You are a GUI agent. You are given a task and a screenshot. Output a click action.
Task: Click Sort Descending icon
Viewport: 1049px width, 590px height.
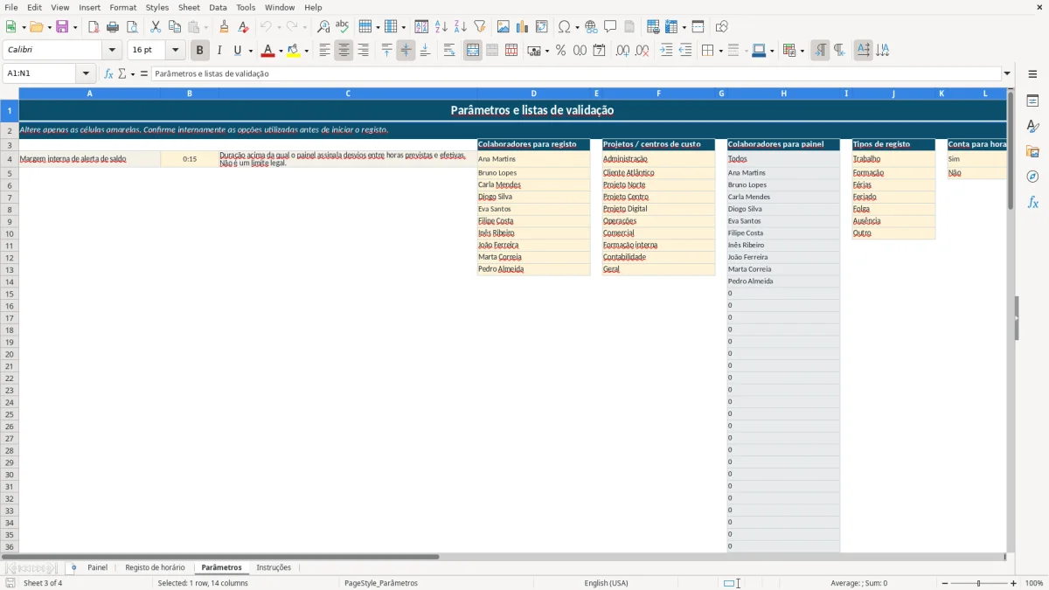click(461, 27)
